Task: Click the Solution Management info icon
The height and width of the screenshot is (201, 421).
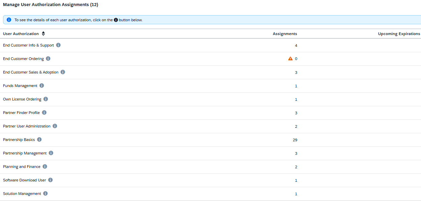Action: pyautogui.click(x=46, y=194)
